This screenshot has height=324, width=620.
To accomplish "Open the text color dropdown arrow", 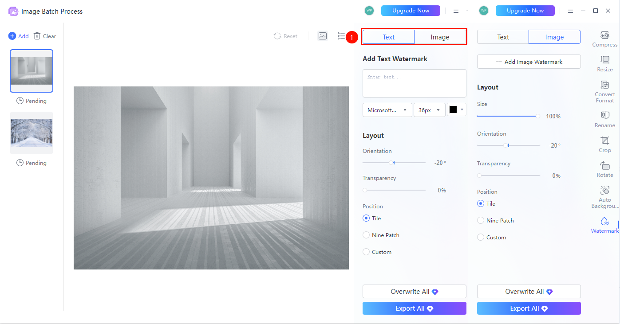I will pos(463,109).
